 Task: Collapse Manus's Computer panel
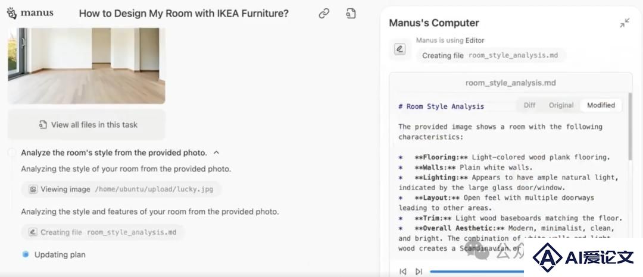(x=625, y=23)
